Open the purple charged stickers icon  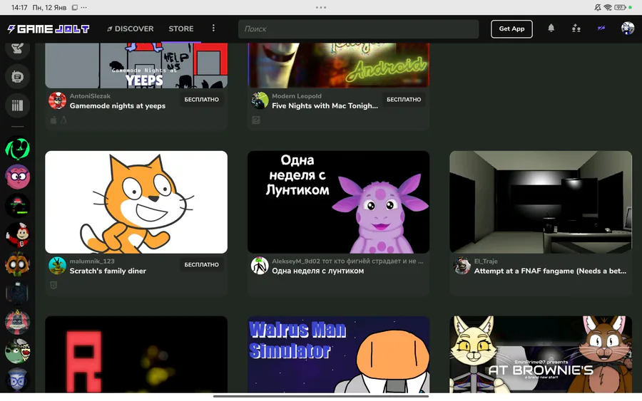point(601,28)
